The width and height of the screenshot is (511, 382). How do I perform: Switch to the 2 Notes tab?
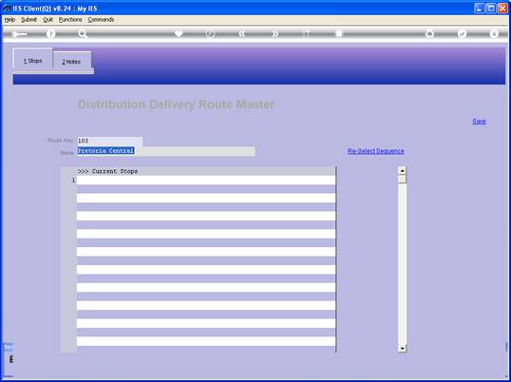[x=71, y=62]
